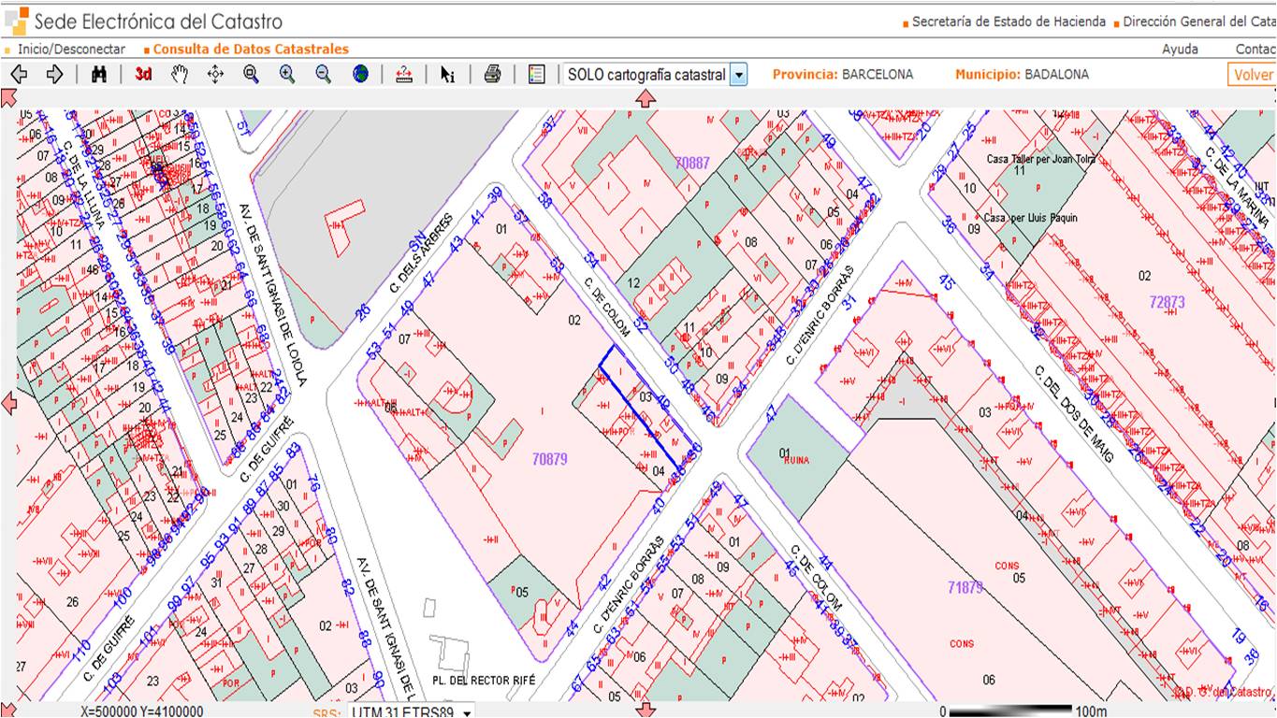The height and width of the screenshot is (718, 1277).
Task: Go forward to next map view arrow
Action: click(54, 75)
